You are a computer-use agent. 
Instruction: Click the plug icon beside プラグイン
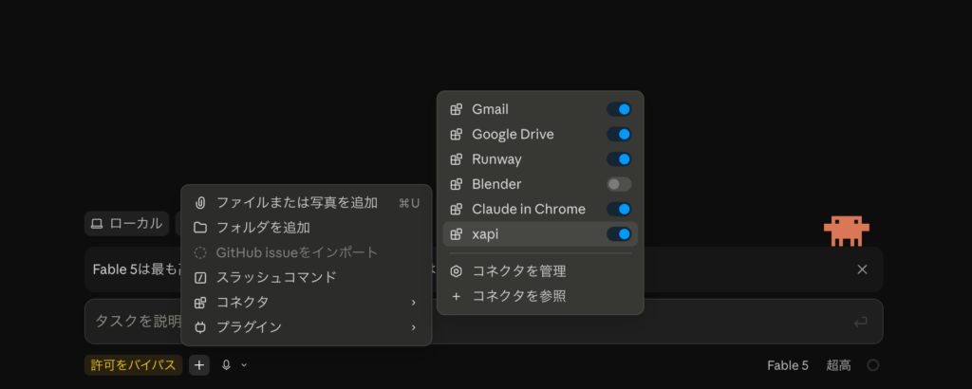click(200, 327)
